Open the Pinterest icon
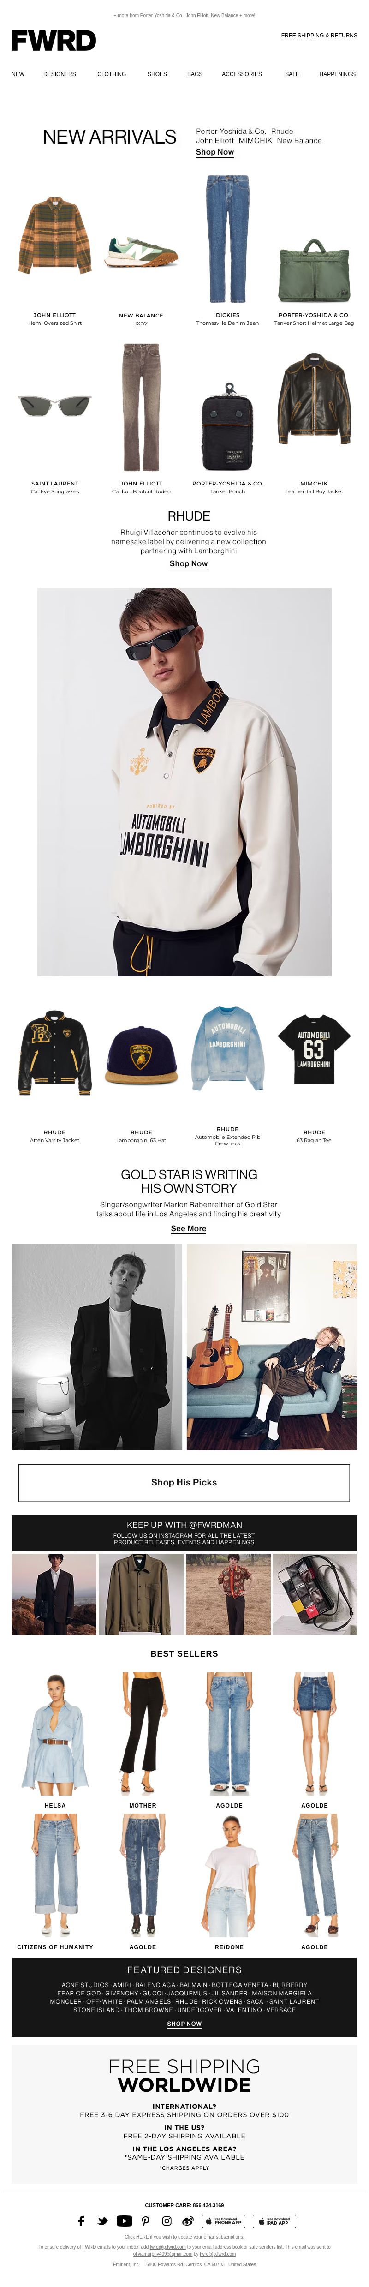This screenshot has height=2287, width=369. coord(145,2221)
